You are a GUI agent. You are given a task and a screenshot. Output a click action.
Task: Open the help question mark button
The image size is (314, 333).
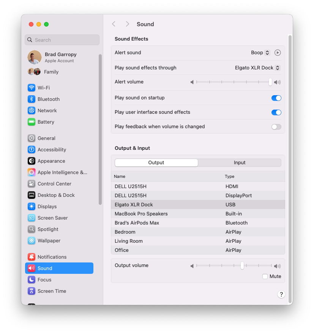click(281, 294)
